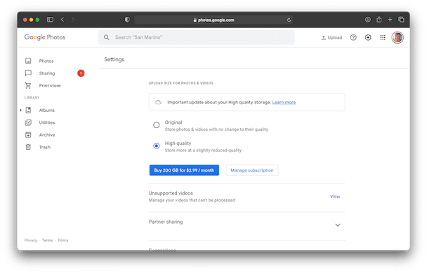Open Print store in the sidebar
Viewport: 427px width, 273px height.
pos(50,86)
